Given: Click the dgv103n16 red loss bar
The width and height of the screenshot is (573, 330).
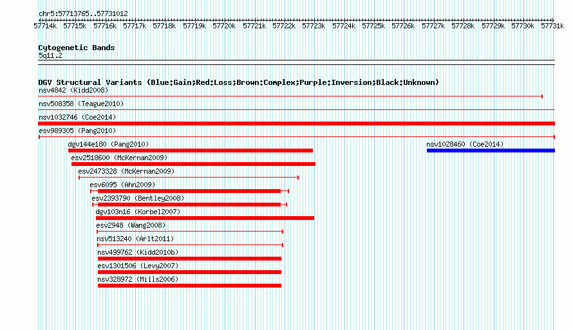Looking at the screenshot, I should [x=205, y=218].
